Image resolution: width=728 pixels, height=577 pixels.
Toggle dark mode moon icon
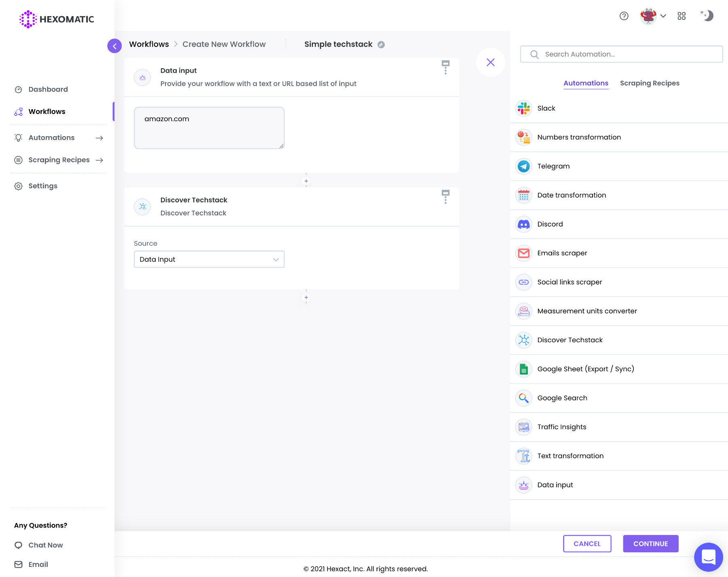[707, 16]
